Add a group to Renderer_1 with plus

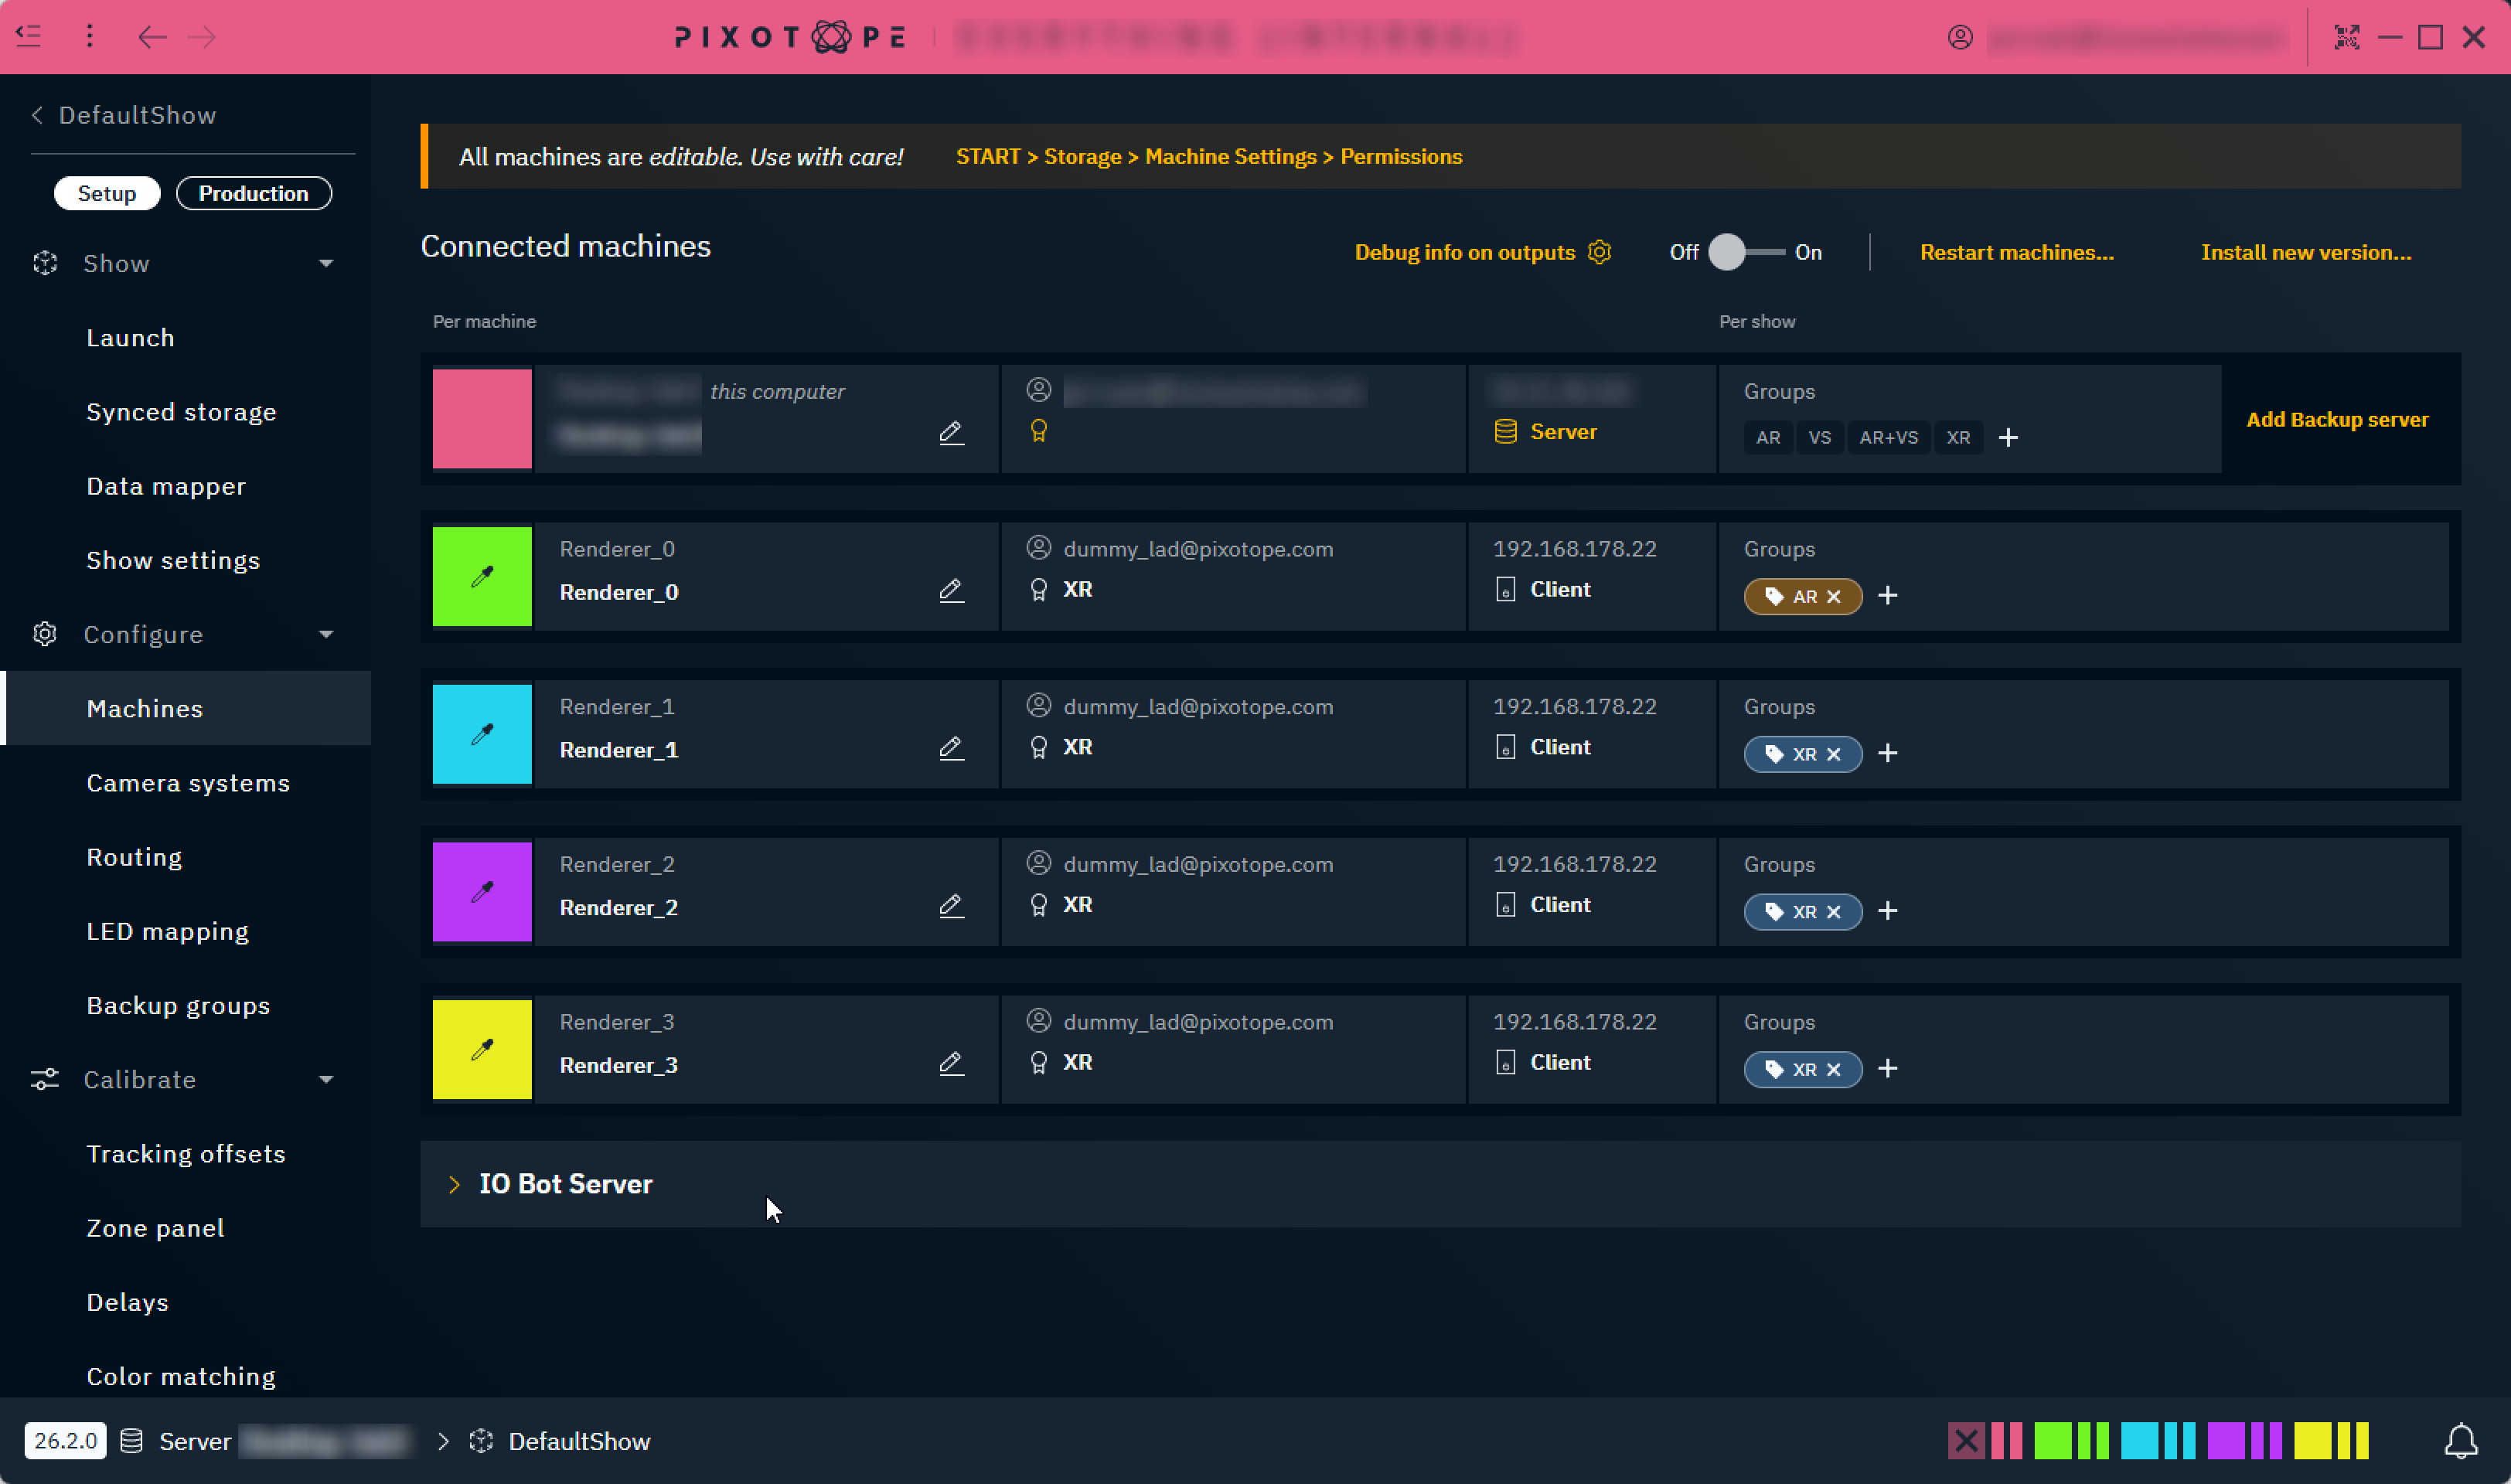[1888, 753]
